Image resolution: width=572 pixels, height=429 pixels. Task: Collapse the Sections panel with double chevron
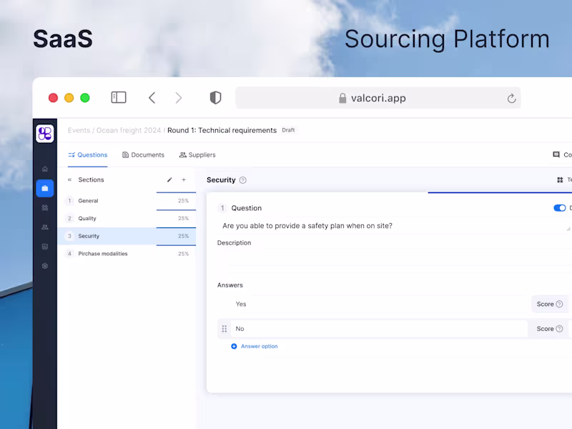[69, 180]
